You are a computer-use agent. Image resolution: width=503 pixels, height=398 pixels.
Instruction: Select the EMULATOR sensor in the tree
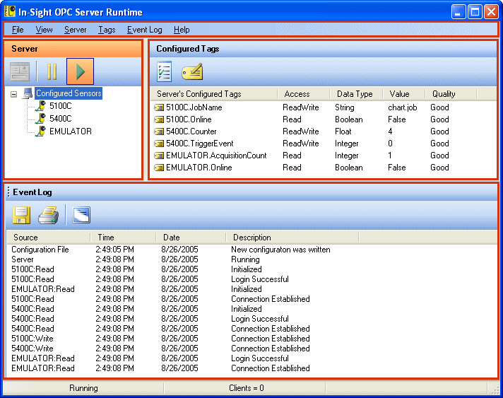pyautogui.click(x=70, y=131)
